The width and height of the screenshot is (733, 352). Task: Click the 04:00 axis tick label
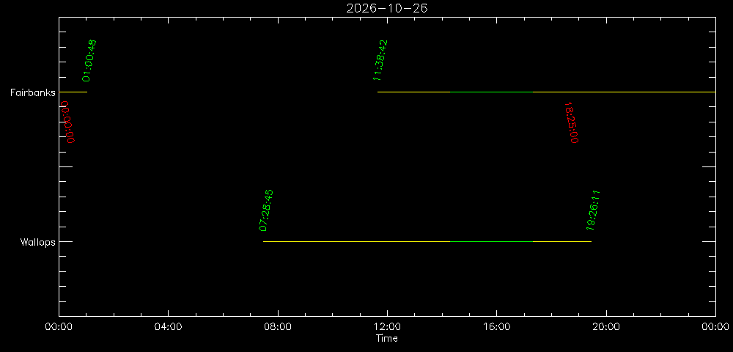click(169, 326)
